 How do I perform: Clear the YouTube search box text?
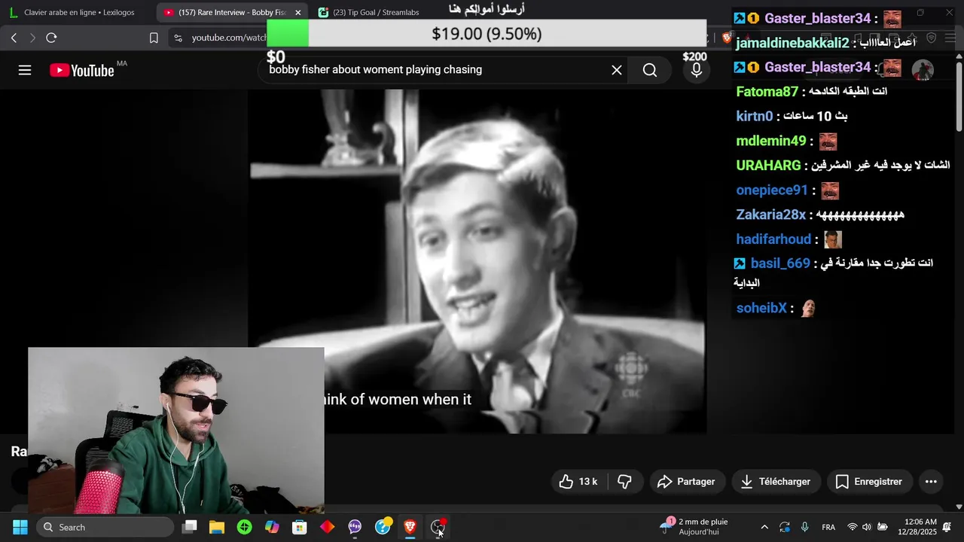click(x=616, y=70)
